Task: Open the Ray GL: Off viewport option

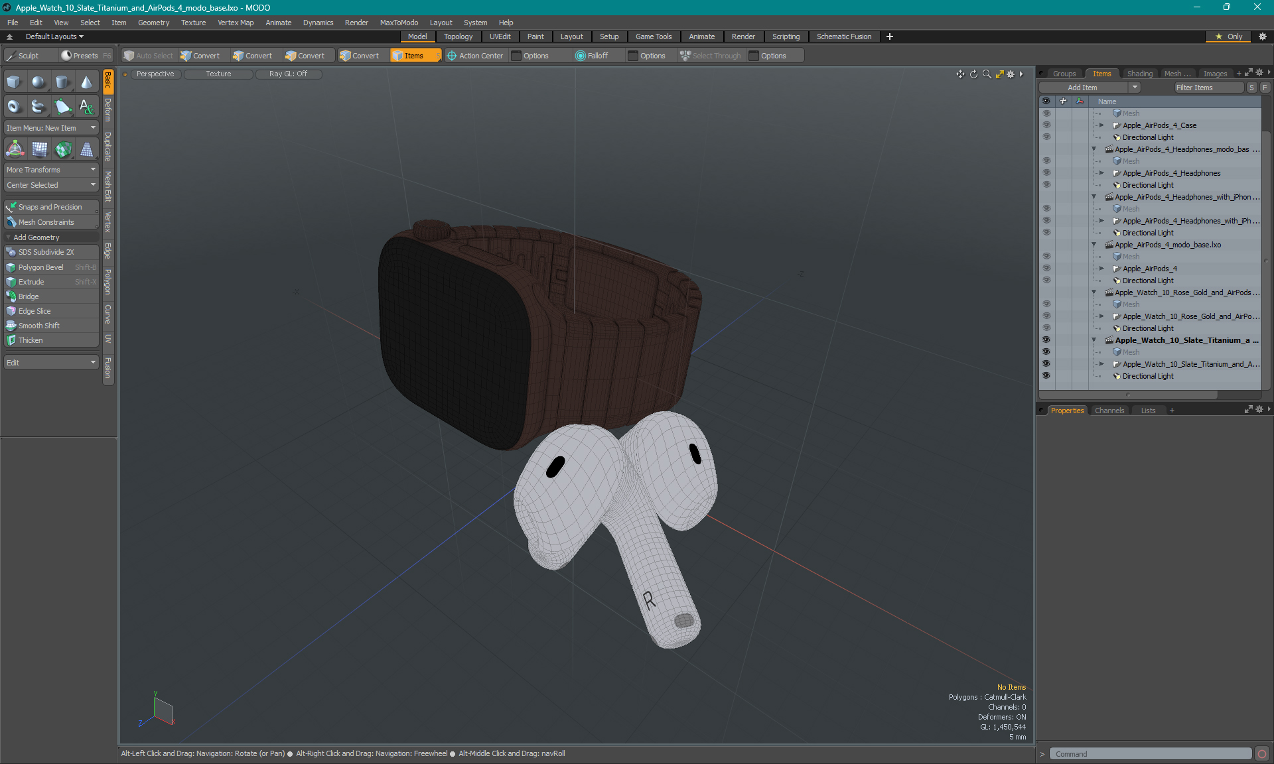Action: click(x=288, y=74)
